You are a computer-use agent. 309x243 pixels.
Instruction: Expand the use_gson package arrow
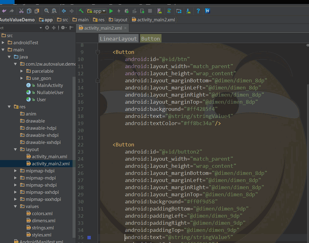22,78
